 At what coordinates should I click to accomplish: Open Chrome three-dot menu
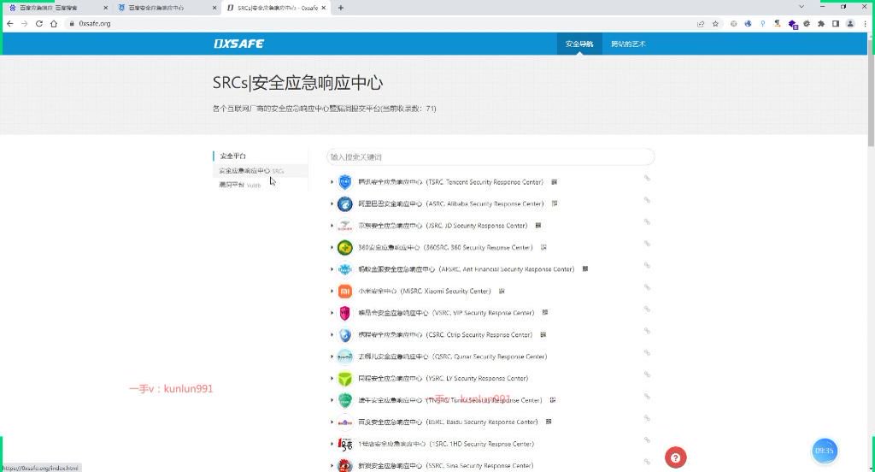pyautogui.click(x=865, y=24)
